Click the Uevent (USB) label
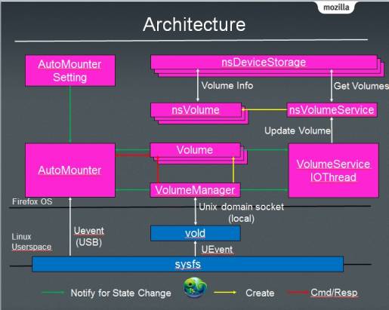Image resolution: width=389 pixels, height=310 pixels. (x=89, y=236)
